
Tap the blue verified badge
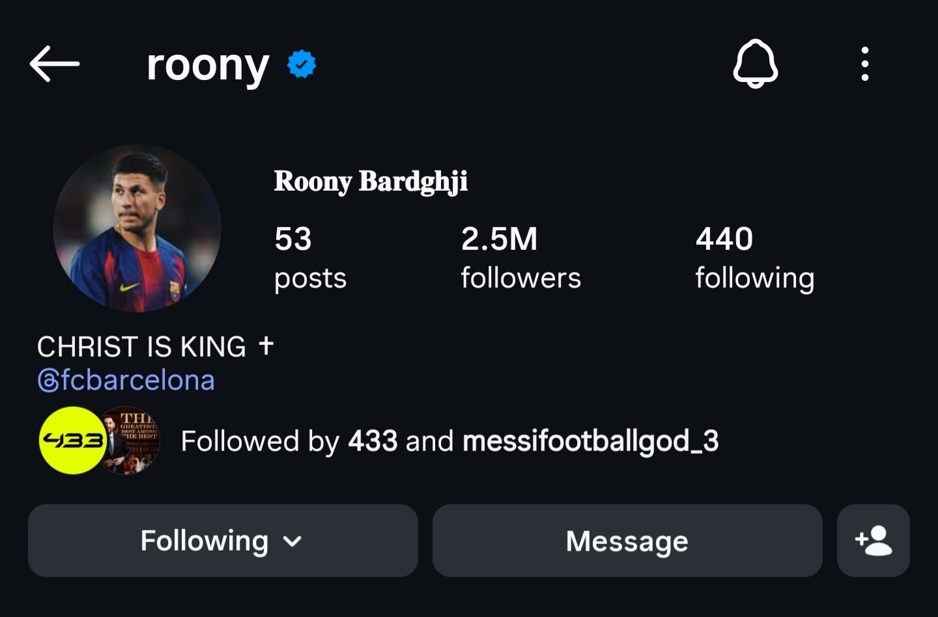point(302,64)
